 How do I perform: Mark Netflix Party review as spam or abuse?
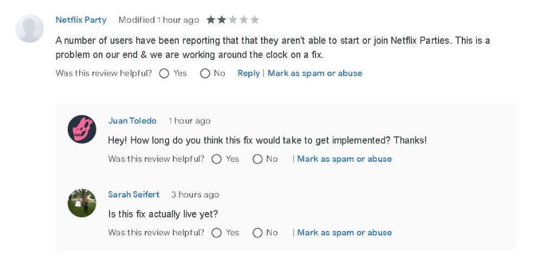[x=315, y=73]
